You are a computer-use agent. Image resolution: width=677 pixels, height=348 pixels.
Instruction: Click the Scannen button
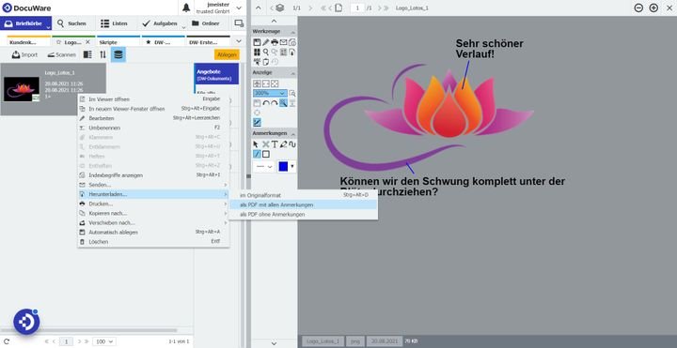[61, 54]
